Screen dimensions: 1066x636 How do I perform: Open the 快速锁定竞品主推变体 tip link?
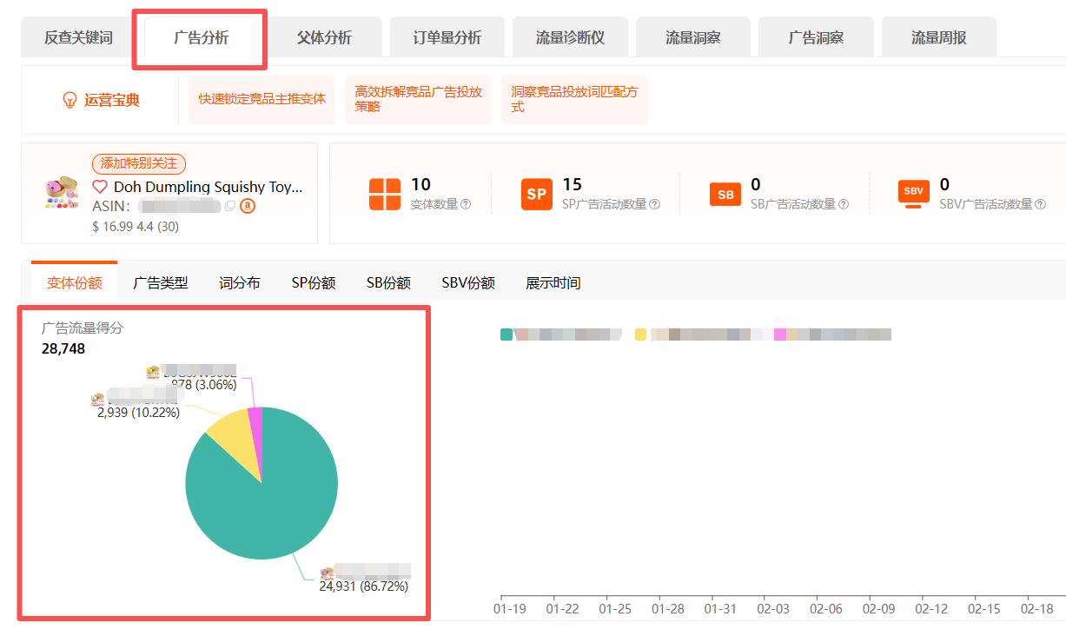tap(262, 99)
